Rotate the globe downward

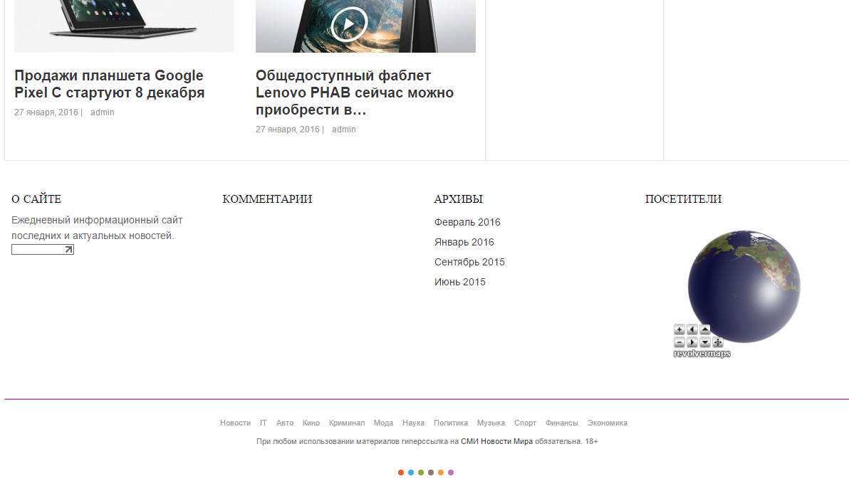(x=705, y=342)
